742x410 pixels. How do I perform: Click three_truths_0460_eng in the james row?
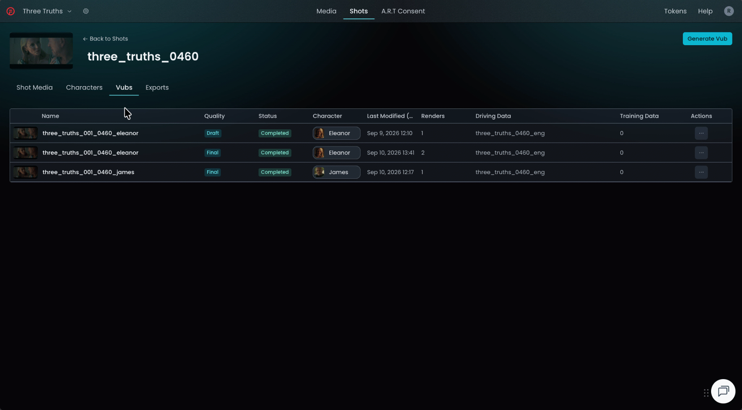click(x=510, y=172)
